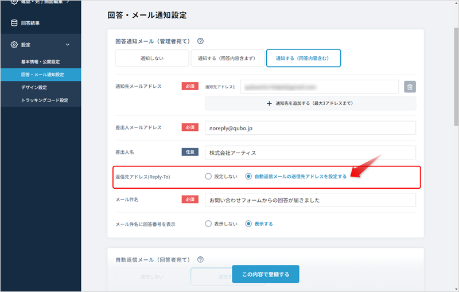Select 自動返信メールの送信先アドレスを設定する radio option
This screenshot has width=459, height=292.
tap(248, 177)
